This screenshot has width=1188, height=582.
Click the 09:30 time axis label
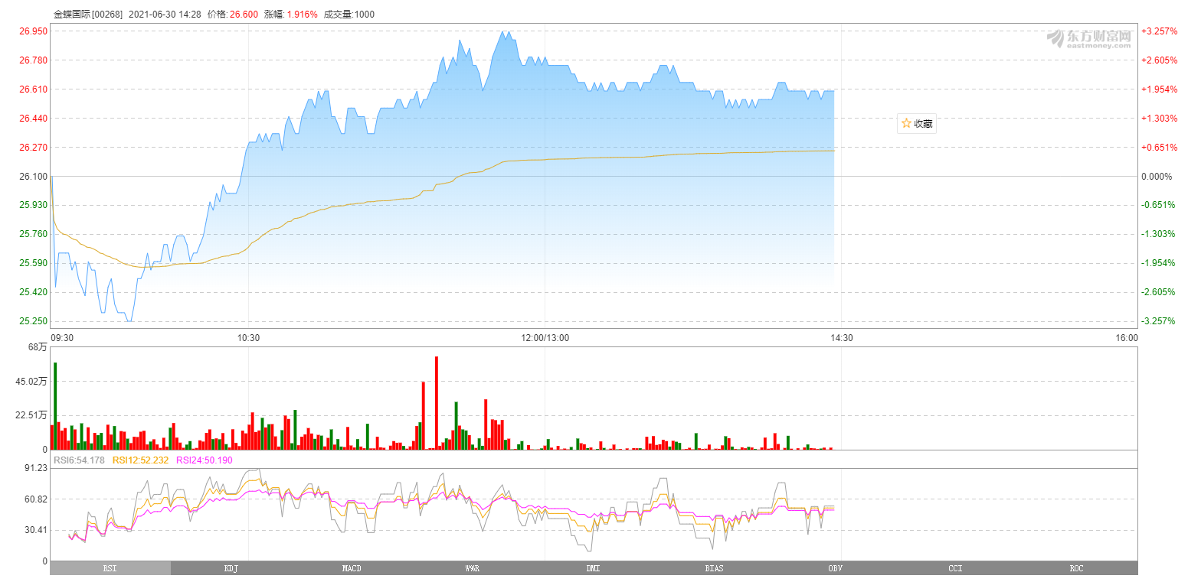pyautogui.click(x=62, y=337)
